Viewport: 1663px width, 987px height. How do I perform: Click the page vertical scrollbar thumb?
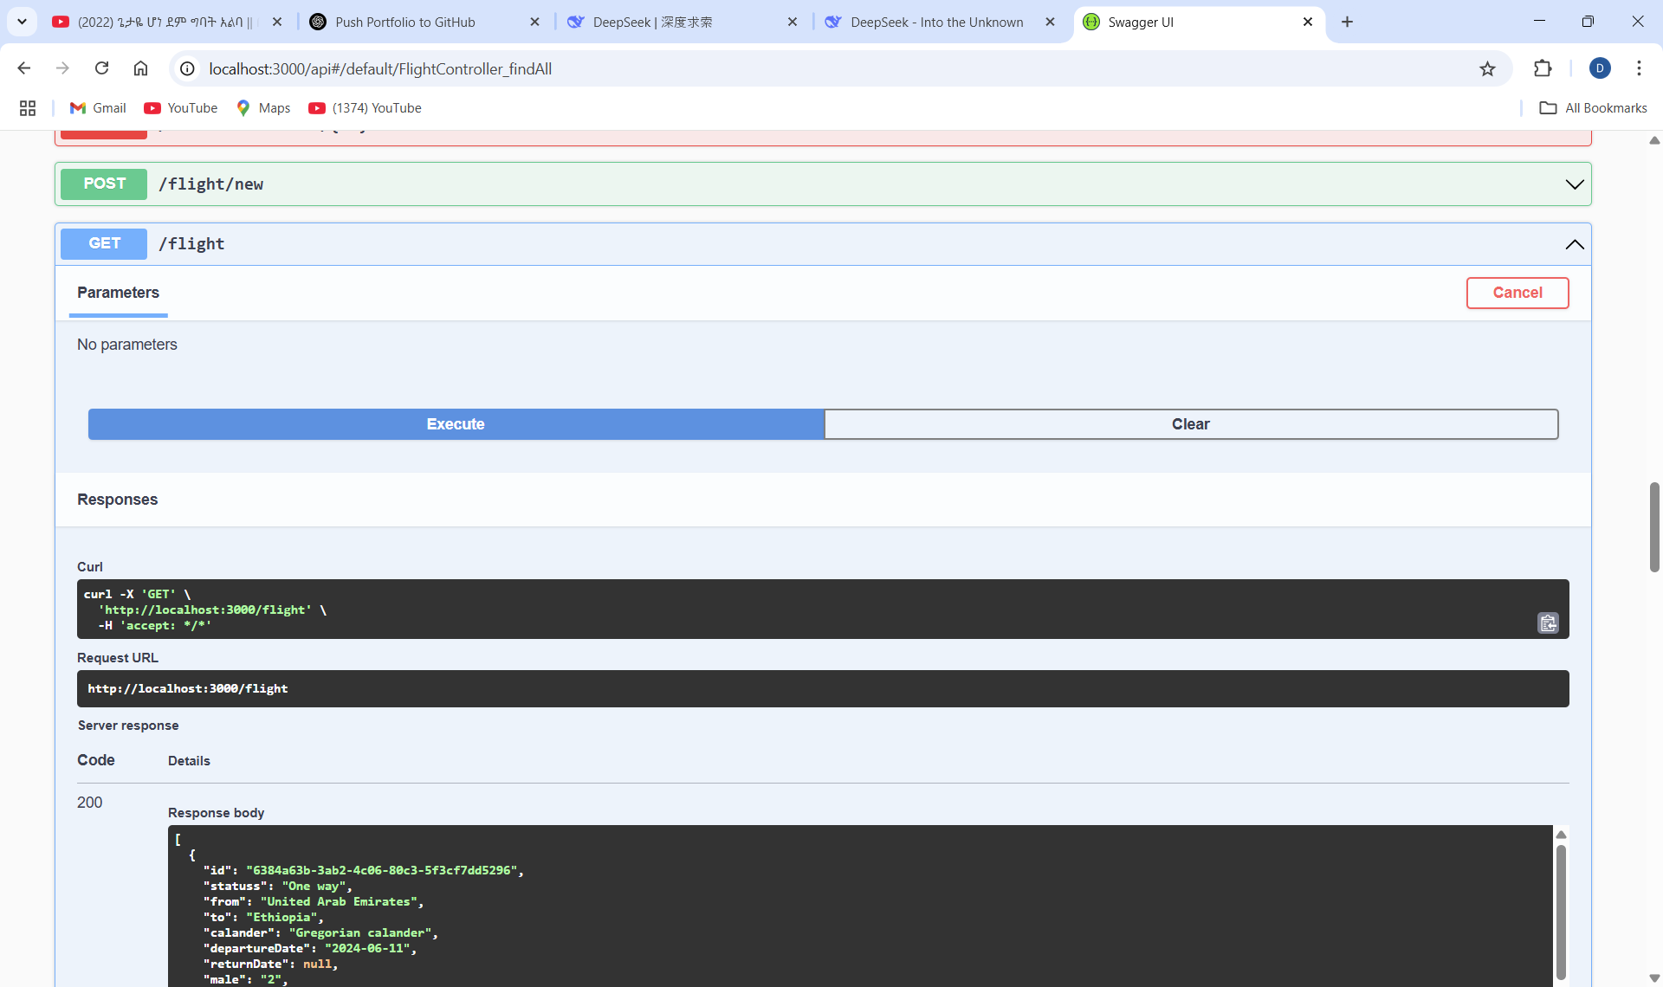pyautogui.click(x=1654, y=527)
